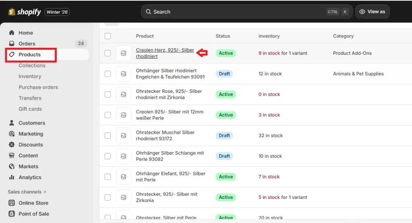The height and width of the screenshot is (223, 412).
Task: Click the Home house icon in sidebar
Action: 12,33
